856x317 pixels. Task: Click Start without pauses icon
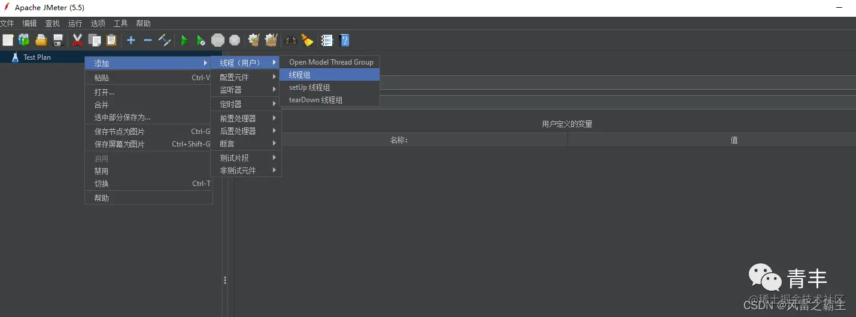coord(201,40)
